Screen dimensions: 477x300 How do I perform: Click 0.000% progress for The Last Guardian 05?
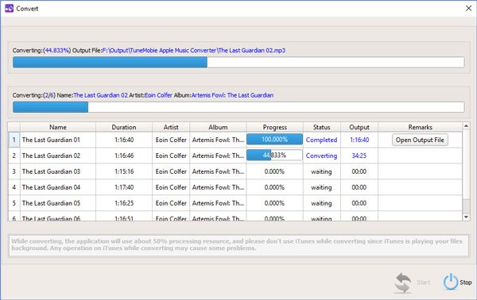coord(274,203)
